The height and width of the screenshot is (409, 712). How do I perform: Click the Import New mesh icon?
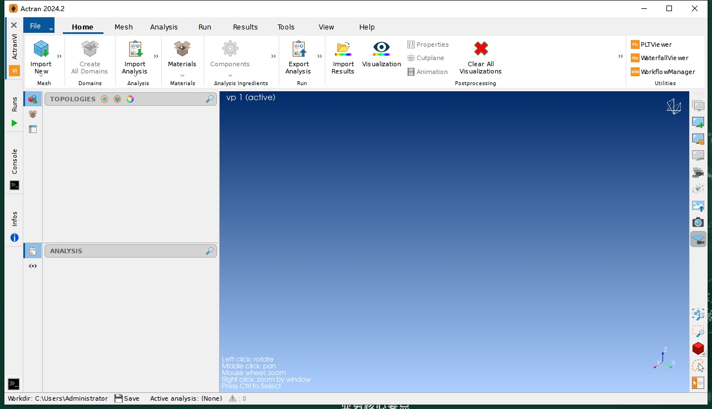[41, 49]
